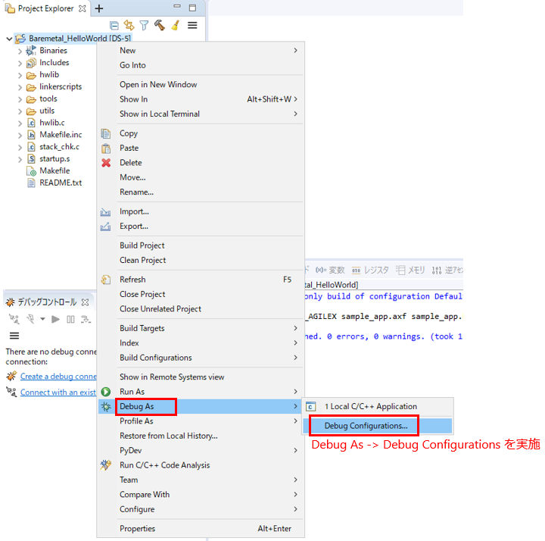Select Debug Configurations... from submenu
Viewport: 545px width, 541px height.
[365, 426]
